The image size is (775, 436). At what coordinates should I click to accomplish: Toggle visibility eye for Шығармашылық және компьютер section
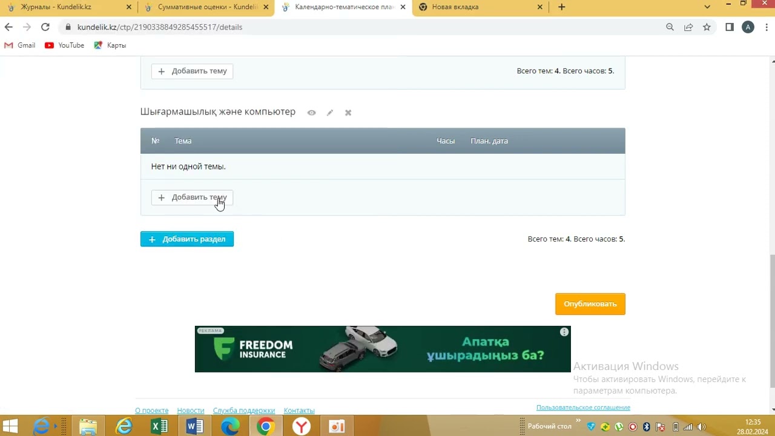(311, 113)
